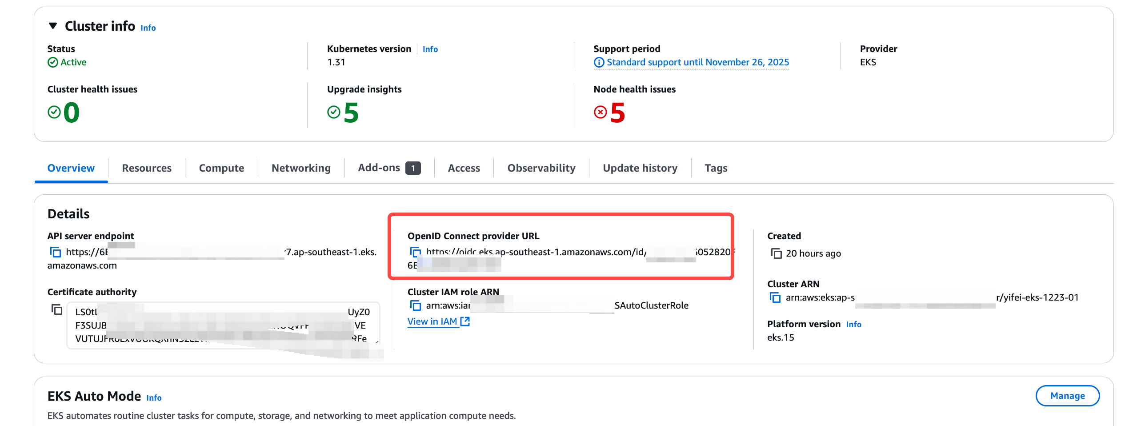1137x426 pixels.
Task: Open the Networking tab
Action: (x=301, y=168)
